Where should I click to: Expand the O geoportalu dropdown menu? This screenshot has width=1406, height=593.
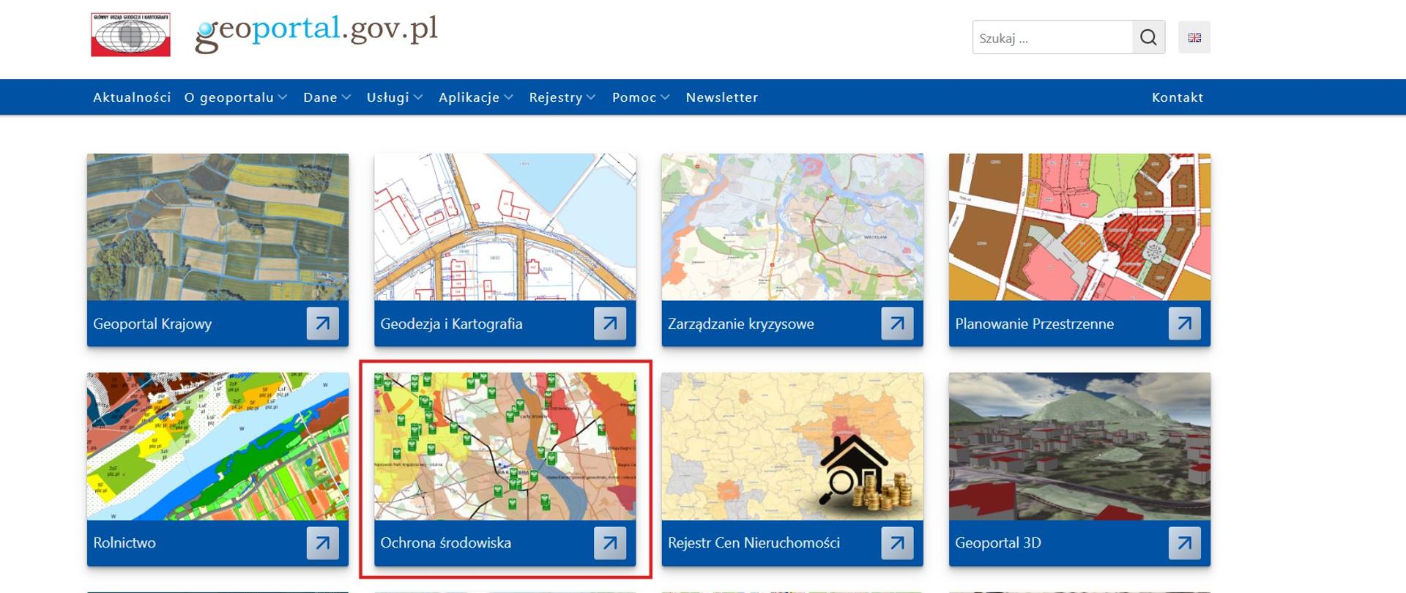pyautogui.click(x=235, y=97)
